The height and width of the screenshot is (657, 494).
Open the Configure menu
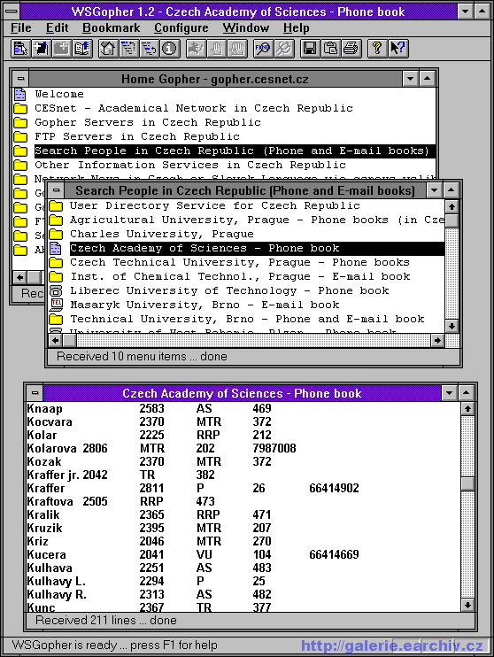[181, 28]
